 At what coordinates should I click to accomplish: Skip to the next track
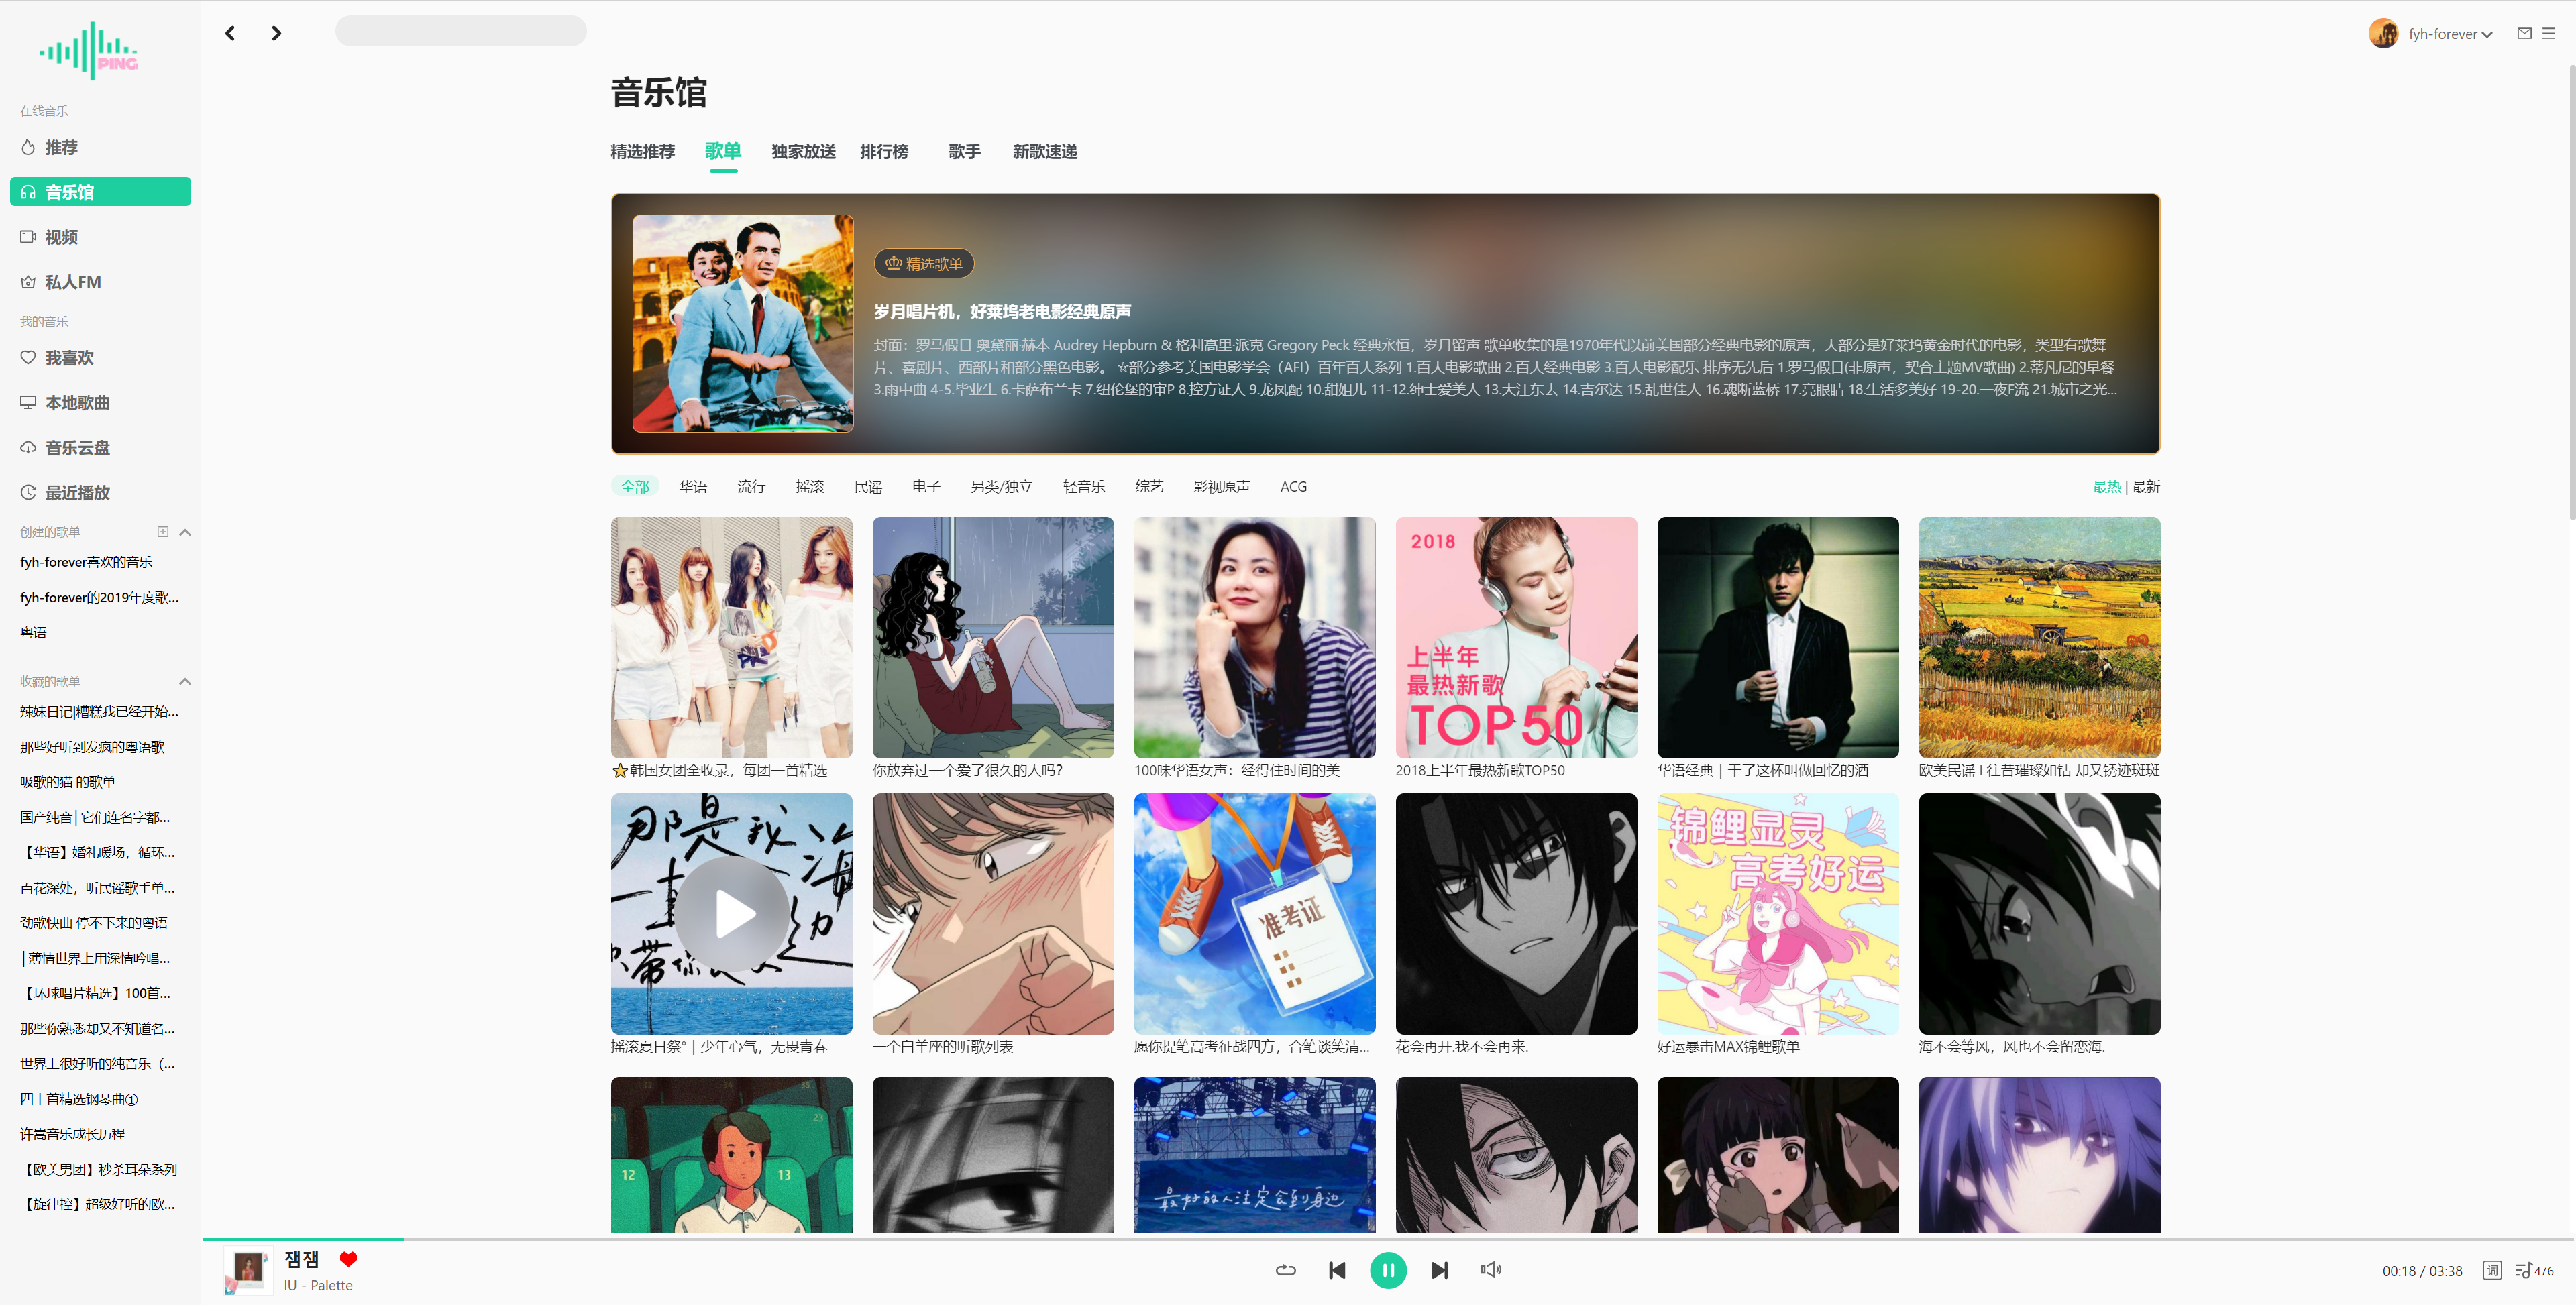(1439, 1270)
